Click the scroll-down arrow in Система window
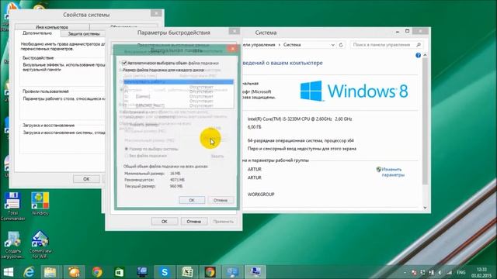The height and width of the screenshot is (279, 497). 425,208
